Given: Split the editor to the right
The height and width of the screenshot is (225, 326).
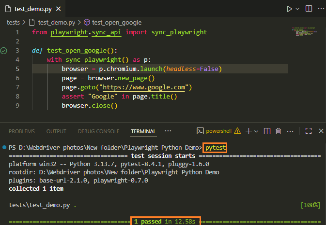Looking at the screenshot, I should coord(309,9).
